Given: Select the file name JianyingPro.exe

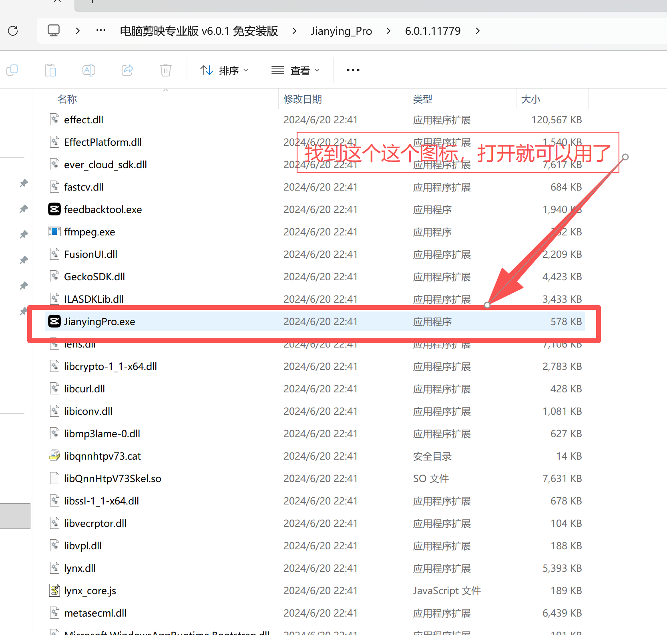Looking at the screenshot, I should pos(100,322).
